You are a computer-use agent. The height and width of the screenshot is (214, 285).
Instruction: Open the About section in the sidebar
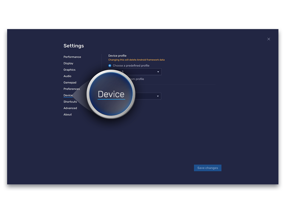click(x=68, y=115)
